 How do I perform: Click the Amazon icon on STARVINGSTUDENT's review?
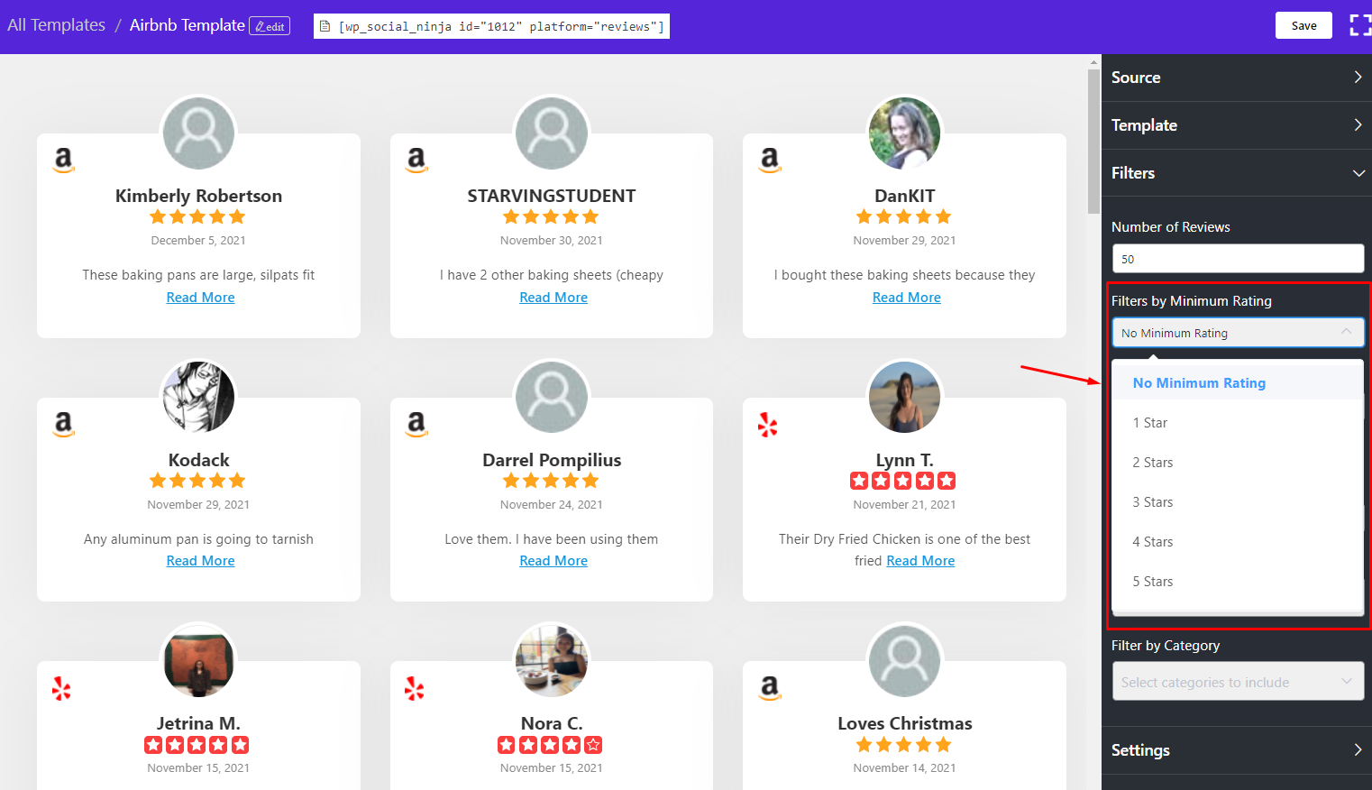click(416, 160)
